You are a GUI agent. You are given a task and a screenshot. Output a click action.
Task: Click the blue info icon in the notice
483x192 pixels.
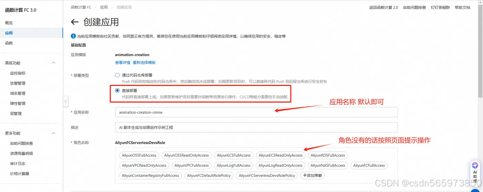point(73,36)
